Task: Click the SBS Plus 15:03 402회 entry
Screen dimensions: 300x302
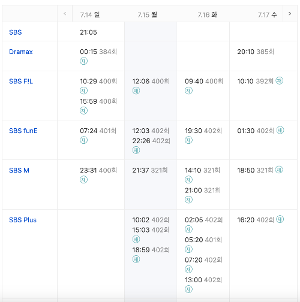Action: pos(151,230)
